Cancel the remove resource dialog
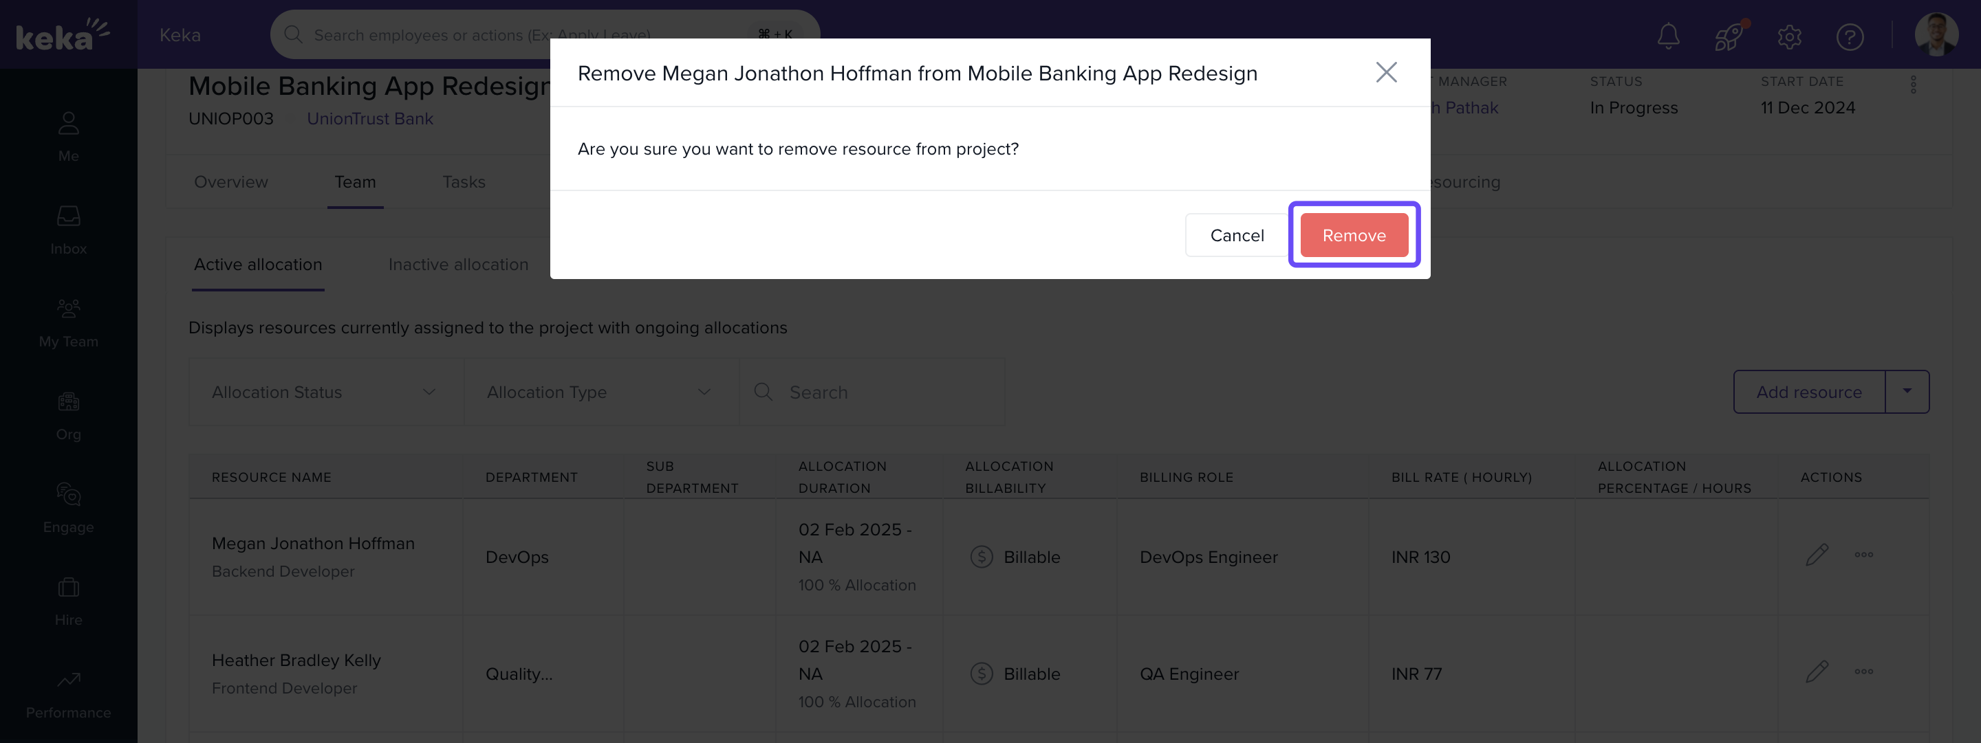This screenshot has width=1981, height=743. click(1236, 235)
